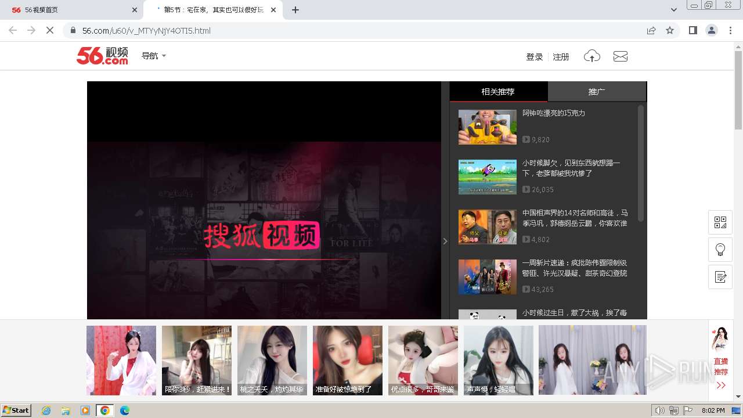
Task: Click the light bulb sidebar icon
Action: click(x=720, y=250)
